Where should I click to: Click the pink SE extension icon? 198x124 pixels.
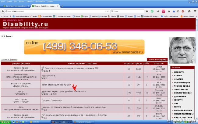[163, 11]
